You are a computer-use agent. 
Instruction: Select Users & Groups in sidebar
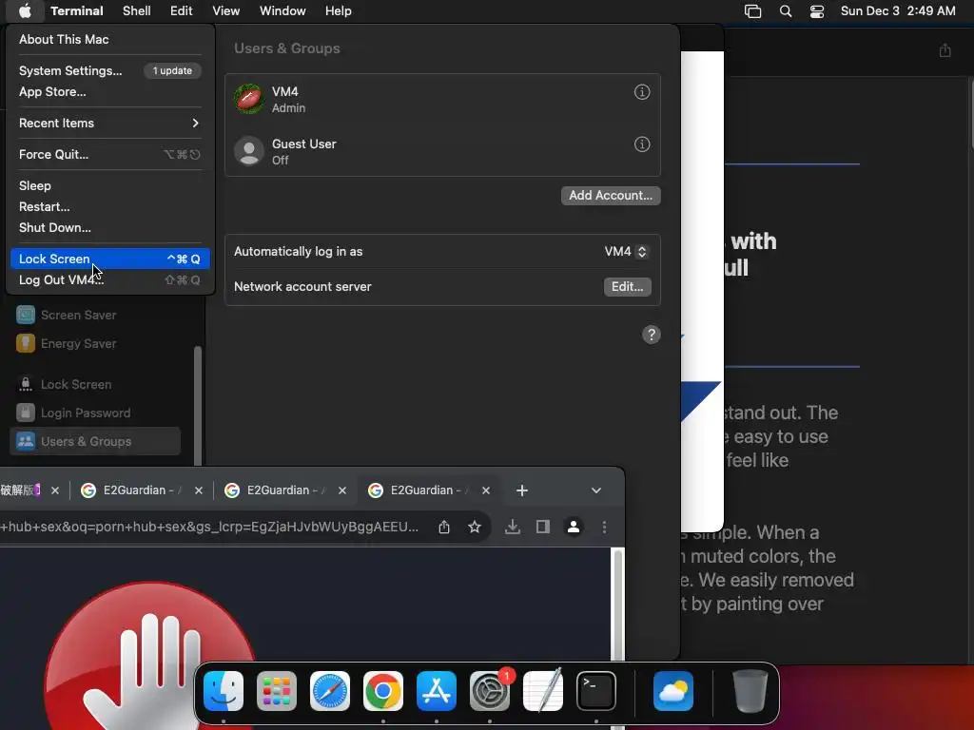[x=96, y=441]
